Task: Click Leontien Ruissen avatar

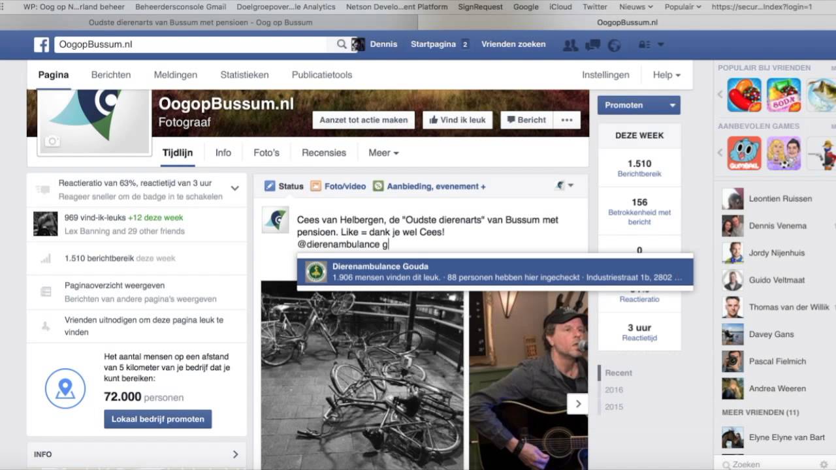Action: coord(733,199)
